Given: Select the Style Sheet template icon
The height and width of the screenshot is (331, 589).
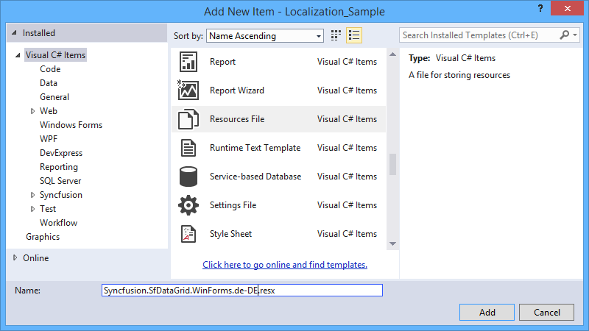Looking at the screenshot, I should (188, 234).
